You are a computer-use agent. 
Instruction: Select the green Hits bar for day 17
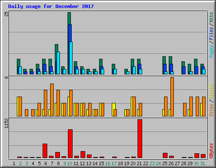click(x=113, y=66)
